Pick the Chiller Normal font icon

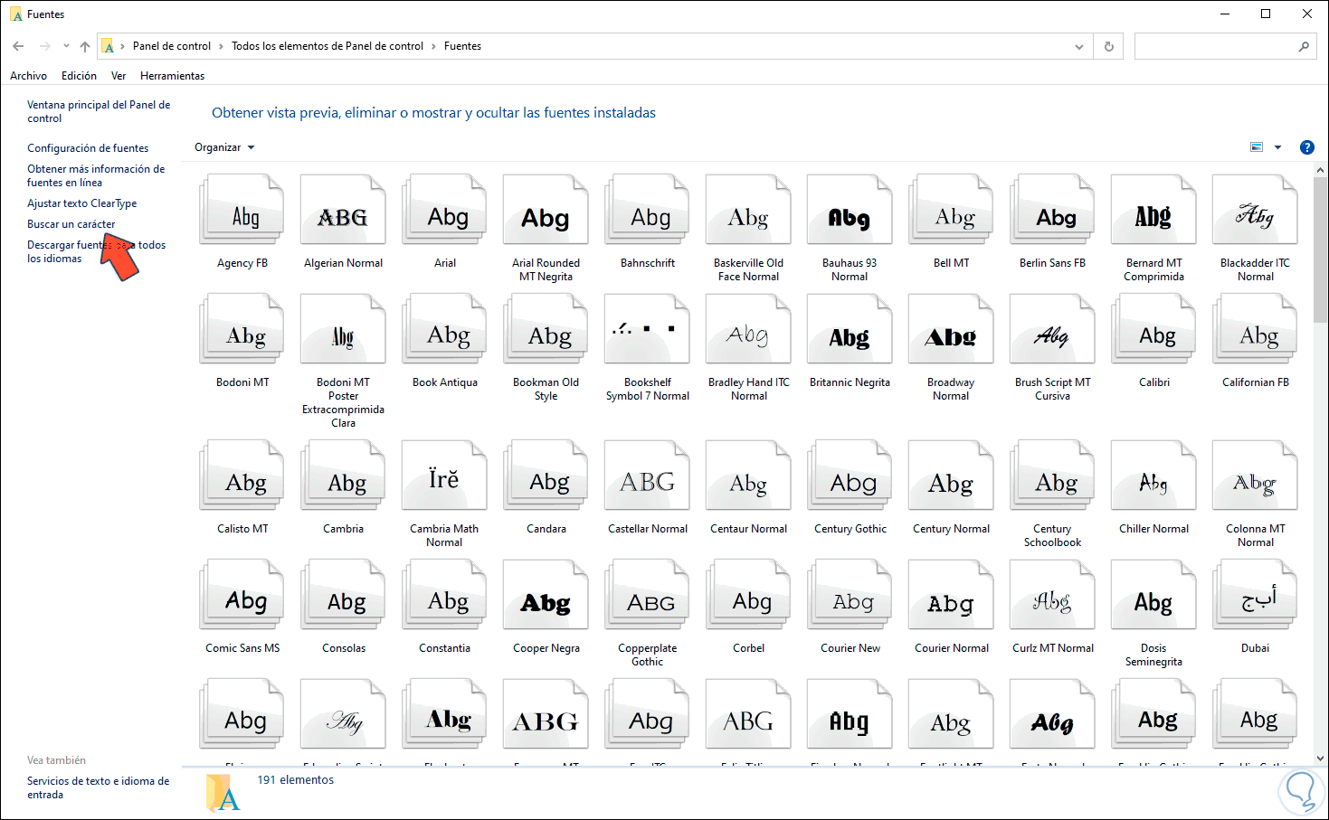click(1153, 476)
